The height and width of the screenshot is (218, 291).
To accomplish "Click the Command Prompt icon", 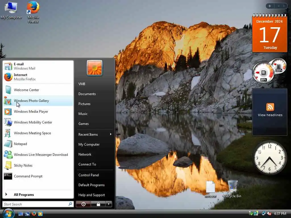I will tap(8, 176).
